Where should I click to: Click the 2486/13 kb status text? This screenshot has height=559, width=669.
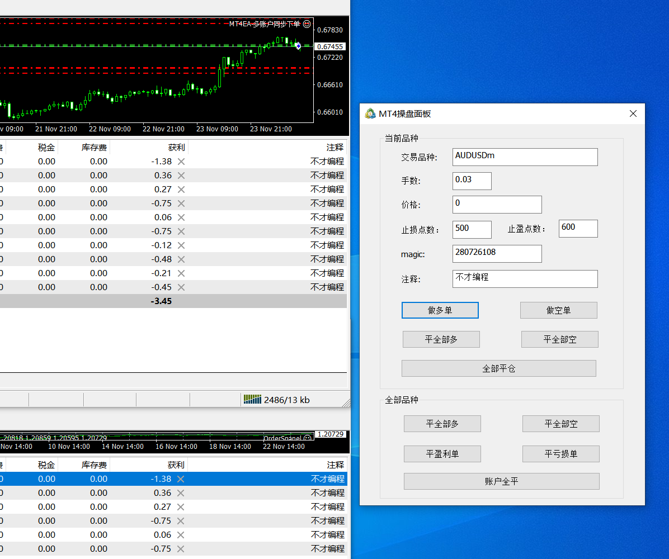coord(287,400)
